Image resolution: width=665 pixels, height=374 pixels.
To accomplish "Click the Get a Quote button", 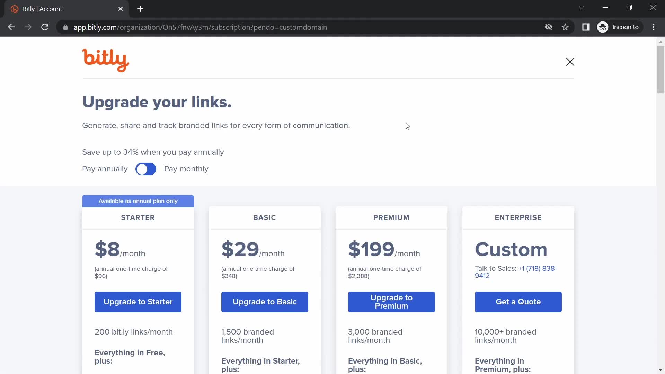I will (x=518, y=302).
